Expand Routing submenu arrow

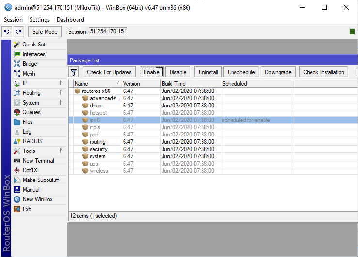61,92
